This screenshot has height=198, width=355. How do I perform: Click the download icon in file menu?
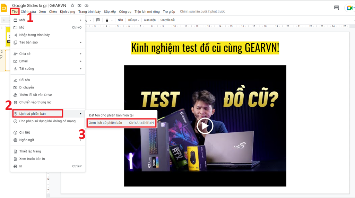tap(15, 69)
